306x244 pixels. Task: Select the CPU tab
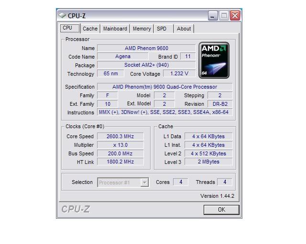click(x=70, y=28)
